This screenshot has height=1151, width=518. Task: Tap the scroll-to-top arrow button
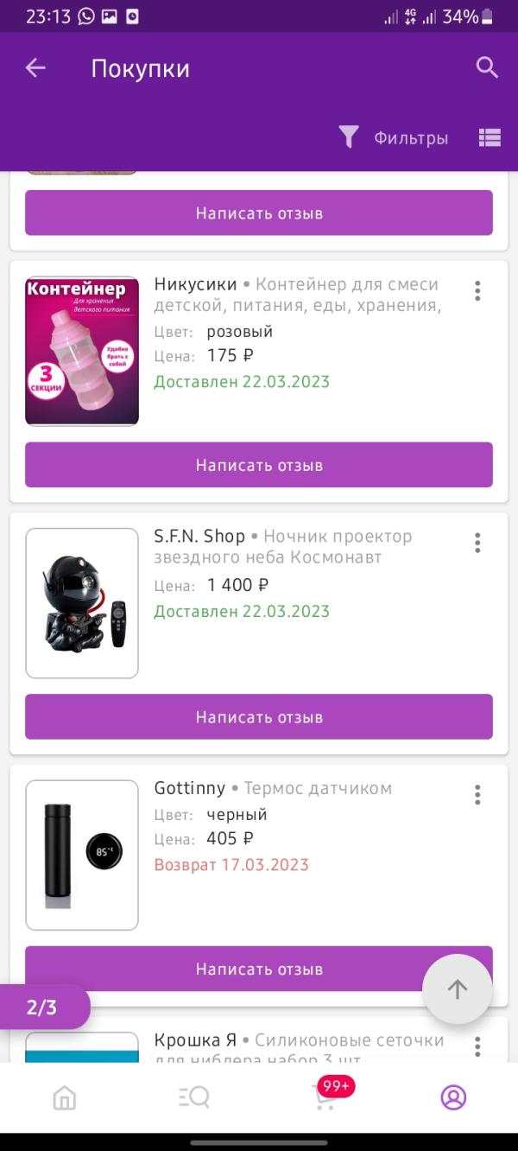(x=458, y=989)
